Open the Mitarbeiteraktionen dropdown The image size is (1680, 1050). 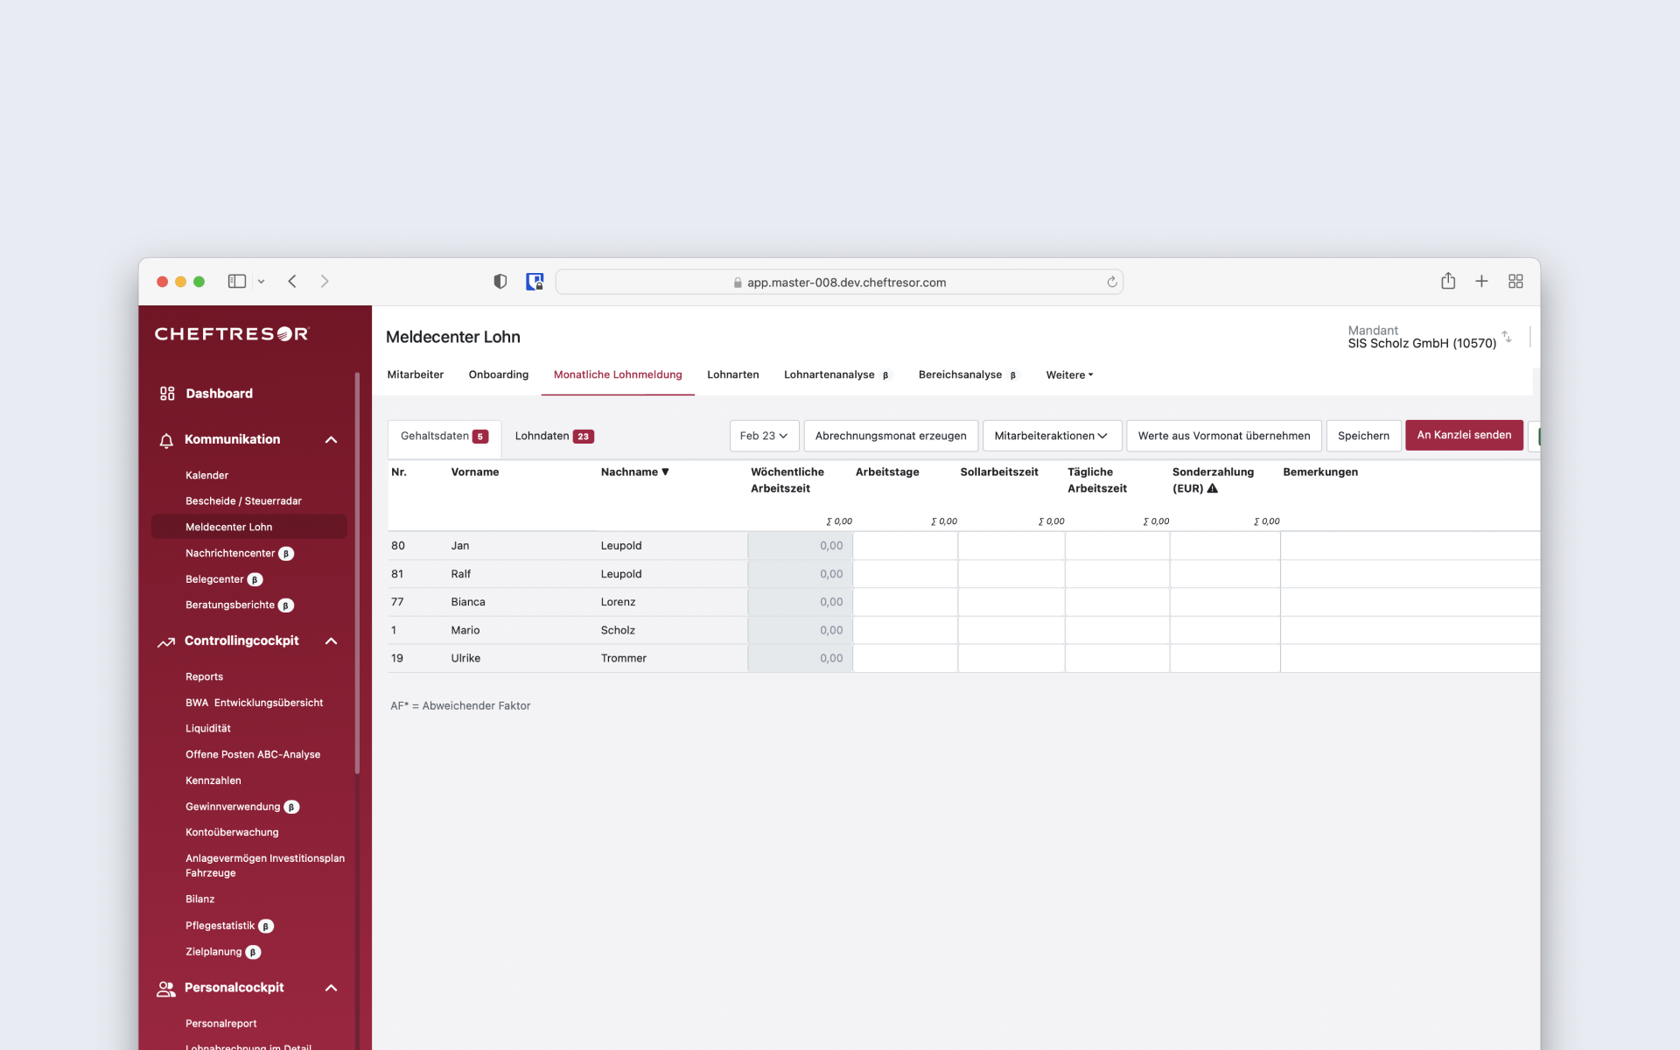1051,436
